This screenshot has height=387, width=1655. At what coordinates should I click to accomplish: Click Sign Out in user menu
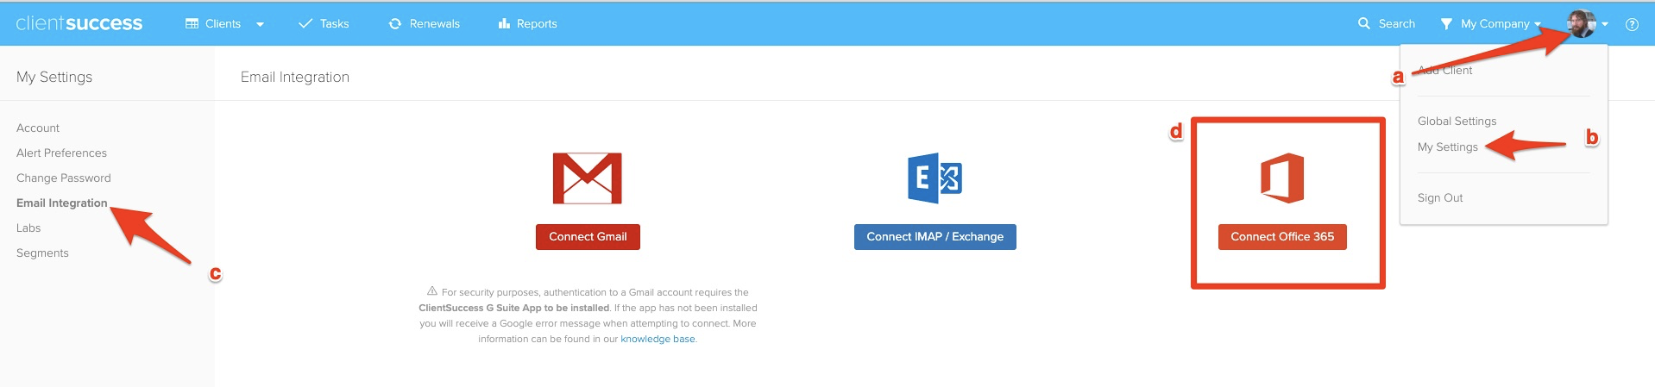click(x=1440, y=197)
